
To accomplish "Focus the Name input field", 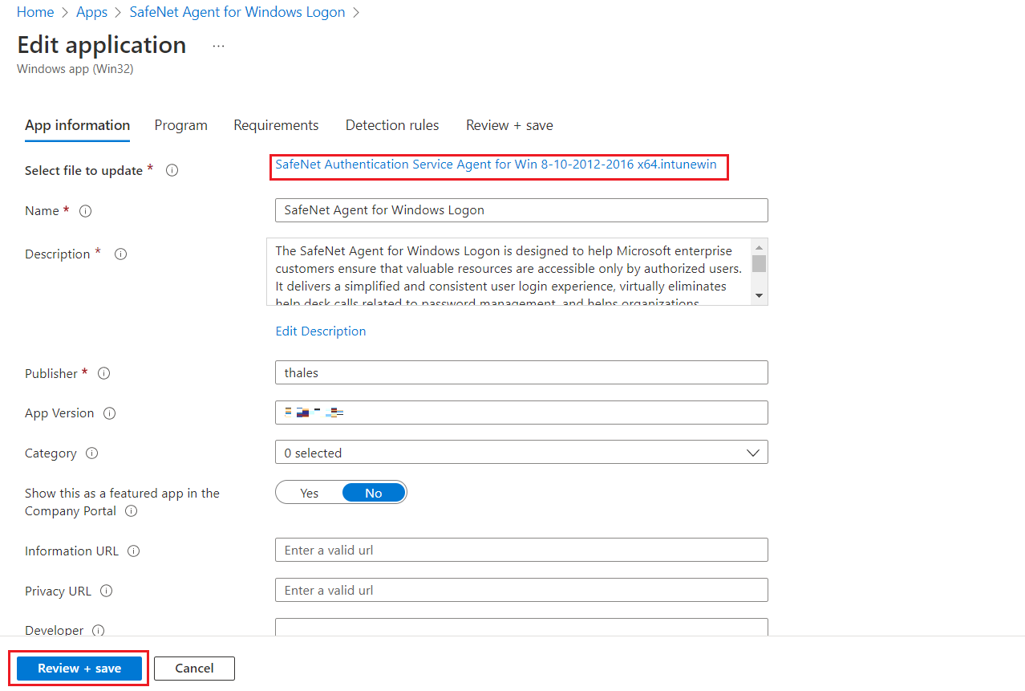I will coord(521,210).
